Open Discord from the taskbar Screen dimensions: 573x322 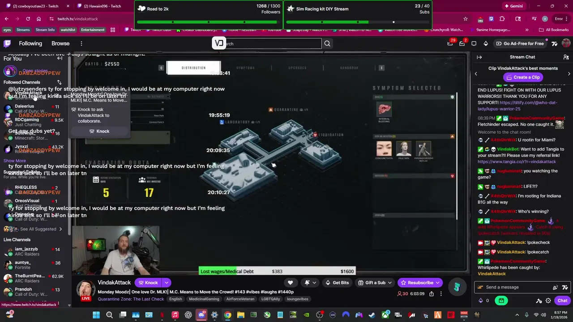coord(201,315)
